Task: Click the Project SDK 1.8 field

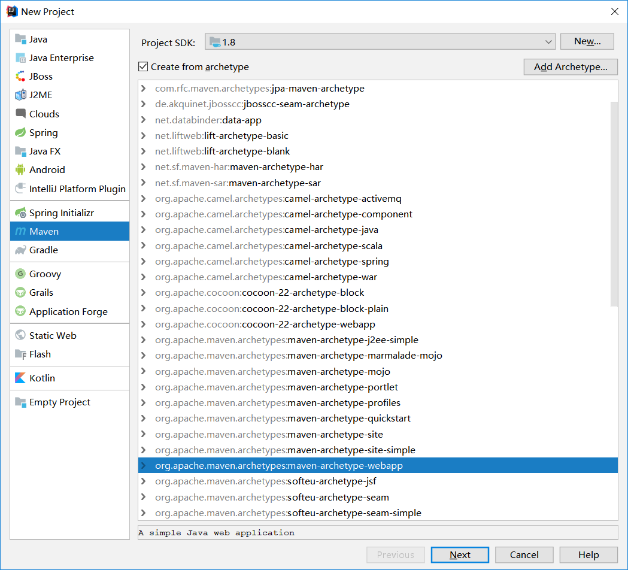Action: pyautogui.click(x=380, y=42)
